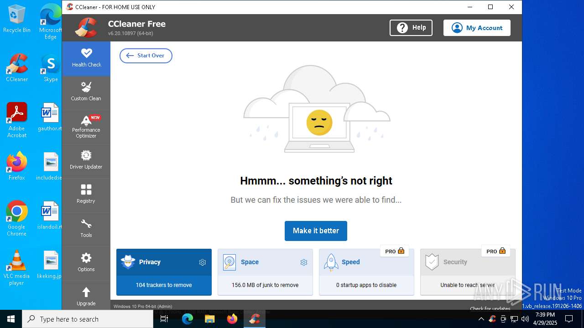Screen dimensions: 584x328
Task: Select the Security card shield icon
Action: 432,262
